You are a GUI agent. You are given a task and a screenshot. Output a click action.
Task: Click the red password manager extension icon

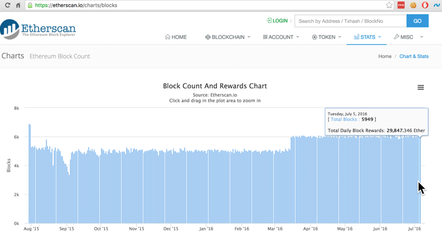401,5
